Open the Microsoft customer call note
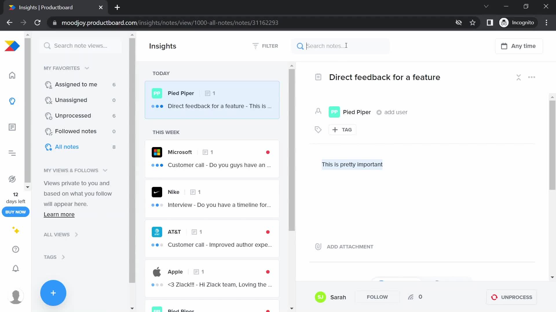The height and width of the screenshot is (312, 556). click(x=212, y=159)
